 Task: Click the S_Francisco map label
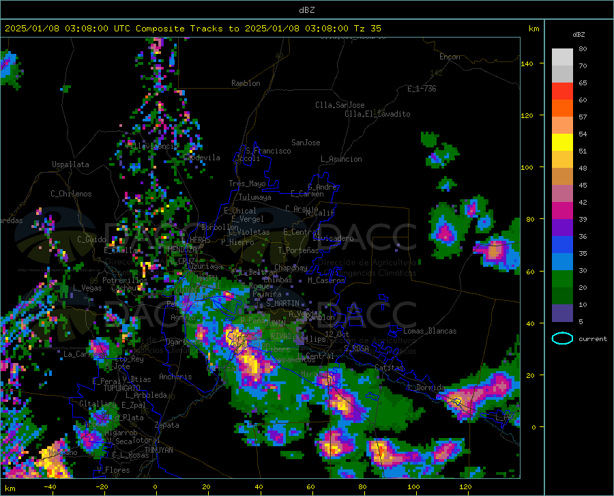point(268,151)
